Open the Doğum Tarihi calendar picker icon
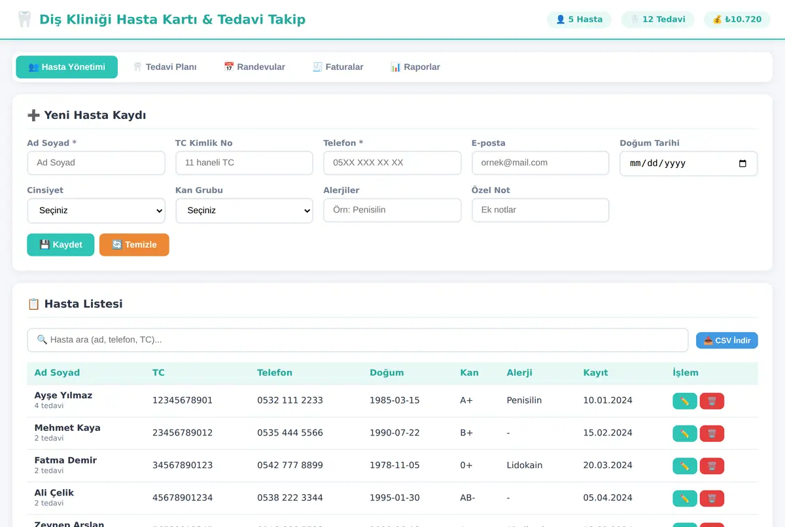This screenshot has height=527, width=785. tap(742, 163)
